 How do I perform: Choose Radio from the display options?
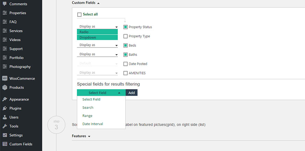pos(97,32)
